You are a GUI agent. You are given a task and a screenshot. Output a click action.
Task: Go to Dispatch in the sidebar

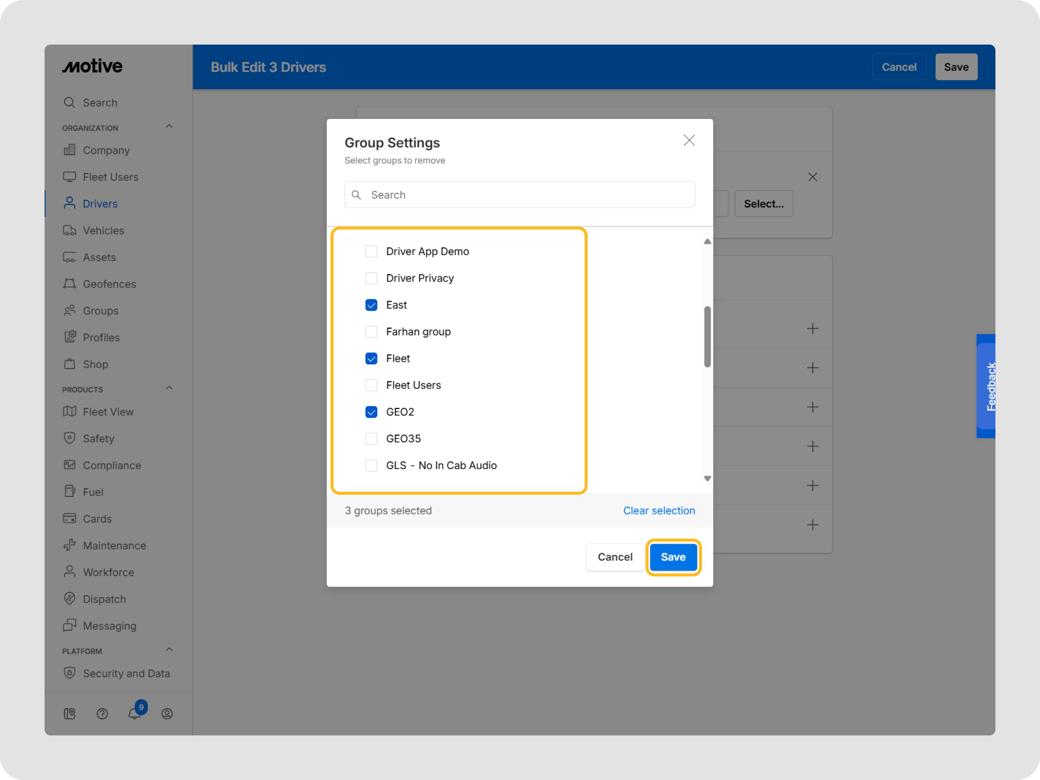[x=104, y=599]
